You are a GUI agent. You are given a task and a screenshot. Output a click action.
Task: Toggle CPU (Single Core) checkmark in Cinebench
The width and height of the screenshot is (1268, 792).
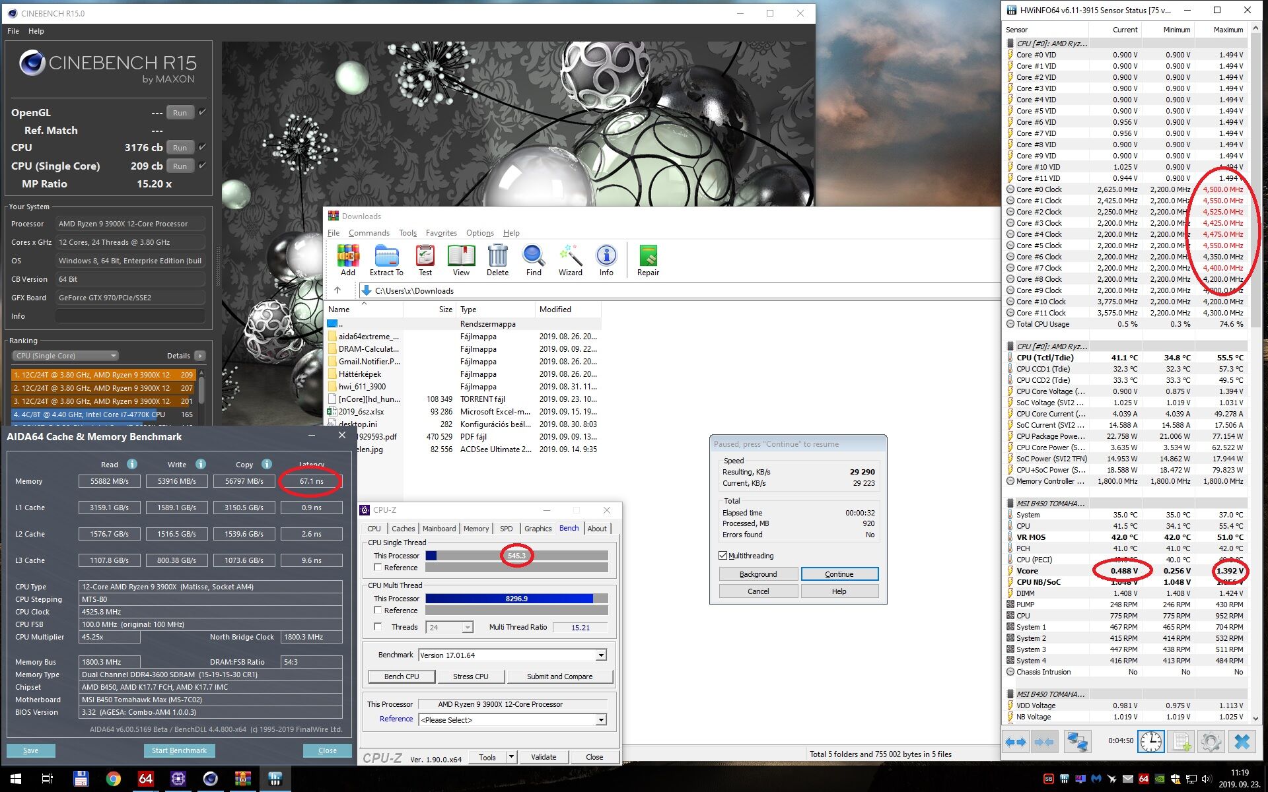[202, 166]
